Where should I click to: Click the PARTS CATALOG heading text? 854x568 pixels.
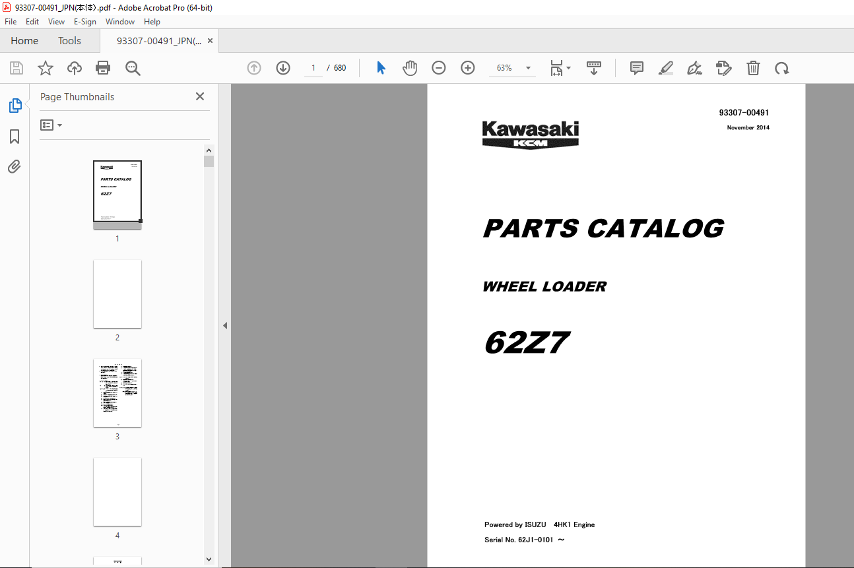603,229
